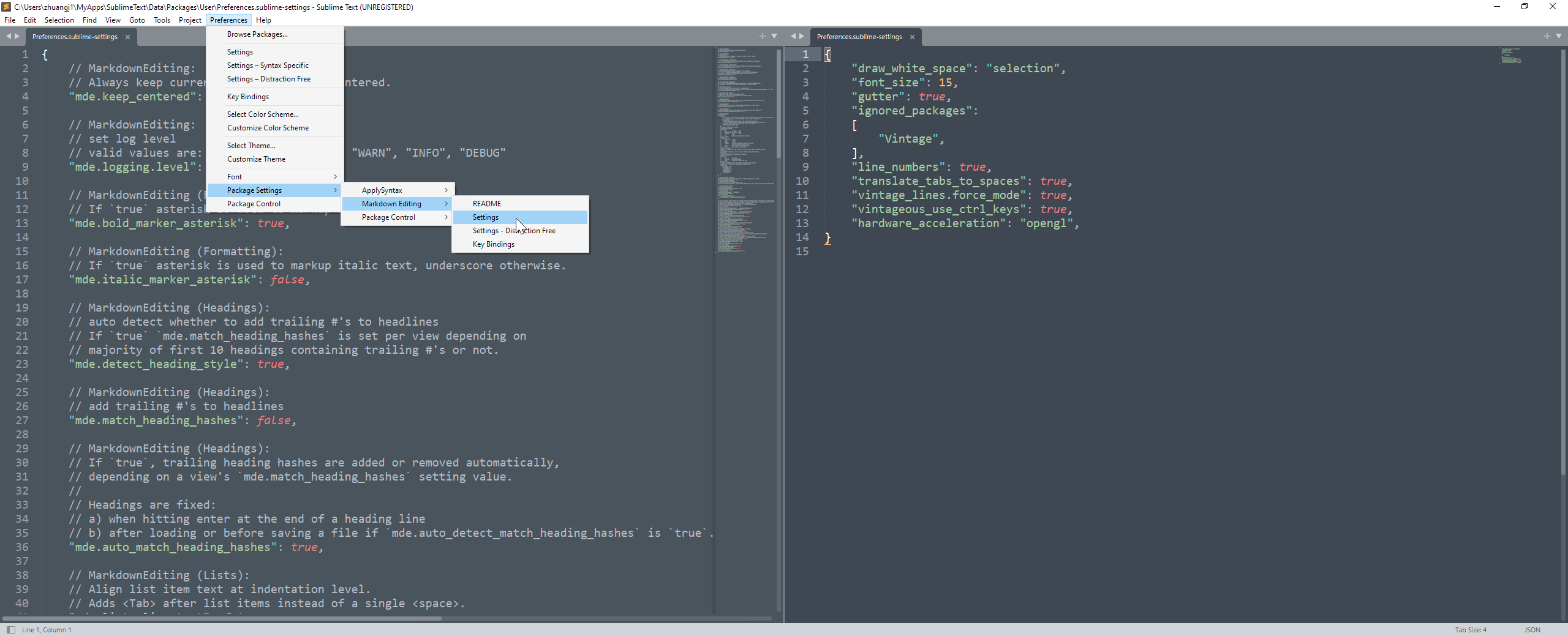Expand Package Control package settings submenu
Screen dimensions: 1568x636
(x=398, y=217)
